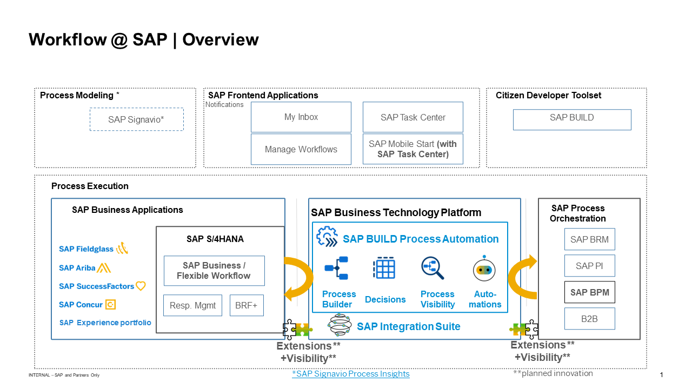Click the "Auto-mations" label
Image resolution: width=692 pixels, height=389 pixels.
point(485,299)
